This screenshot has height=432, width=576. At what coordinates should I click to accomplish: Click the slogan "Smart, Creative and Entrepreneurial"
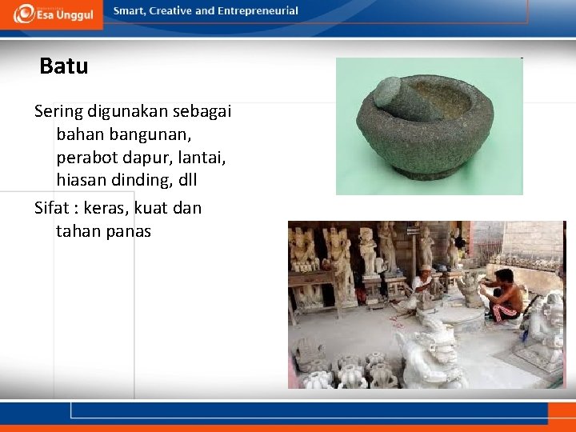pos(206,11)
